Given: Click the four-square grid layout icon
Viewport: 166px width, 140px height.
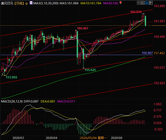Looking at the screenshot, I should coord(139,3).
